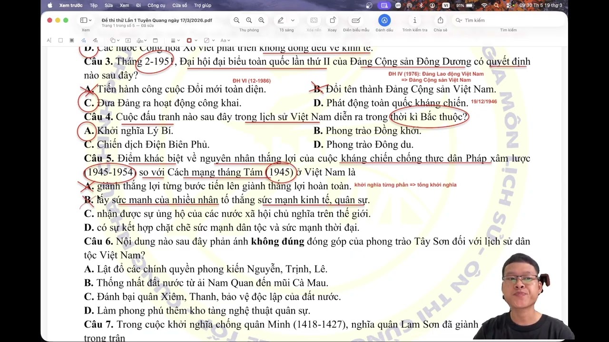The width and height of the screenshot is (609, 342).
Task: Click 'Làm phong phú thêm kho tàng nghệ thuật quân sự.'
Action: pyautogui.click(x=204, y=311)
